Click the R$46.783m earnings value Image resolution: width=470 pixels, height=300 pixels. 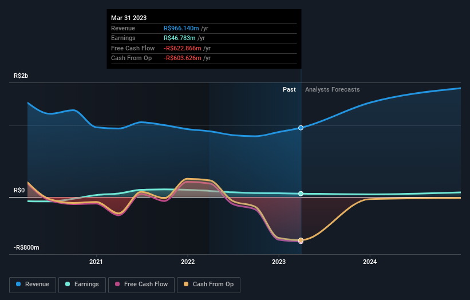click(x=180, y=38)
